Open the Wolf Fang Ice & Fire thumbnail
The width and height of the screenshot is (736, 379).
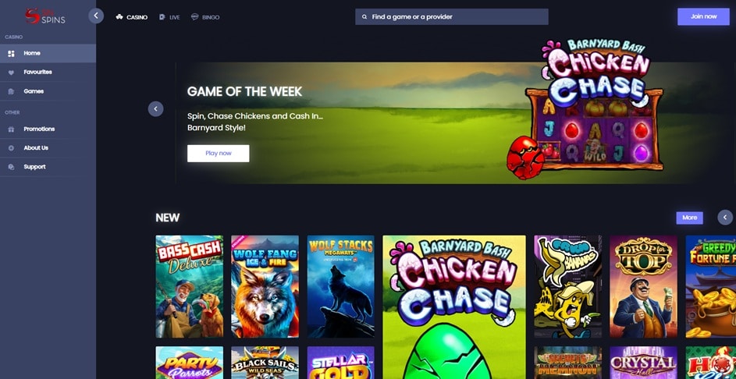pos(265,287)
